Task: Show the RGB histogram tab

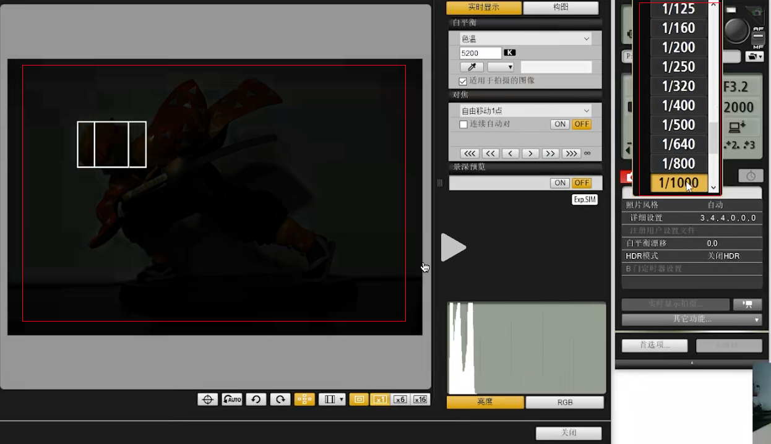Action: pos(564,402)
